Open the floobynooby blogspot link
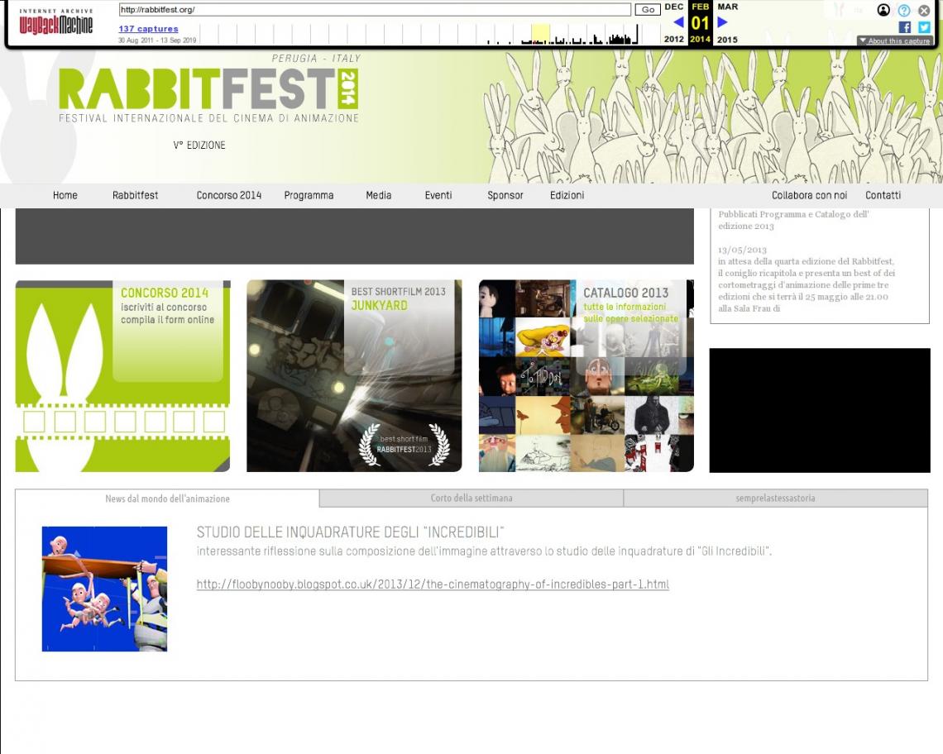Image resolution: width=943 pixels, height=754 pixels. pyautogui.click(x=433, y=584)
